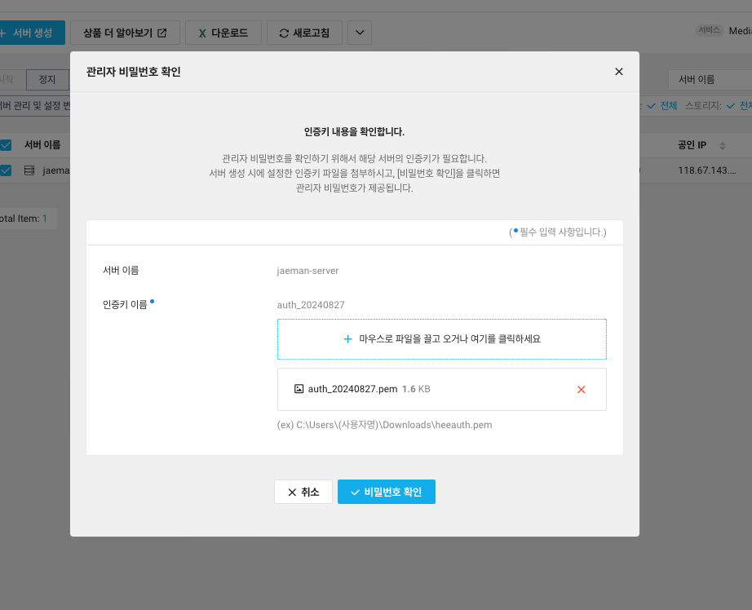Open the dropdown arrow beside 새로고침
This screenshot has width=752, height=610.
(359, 33)
